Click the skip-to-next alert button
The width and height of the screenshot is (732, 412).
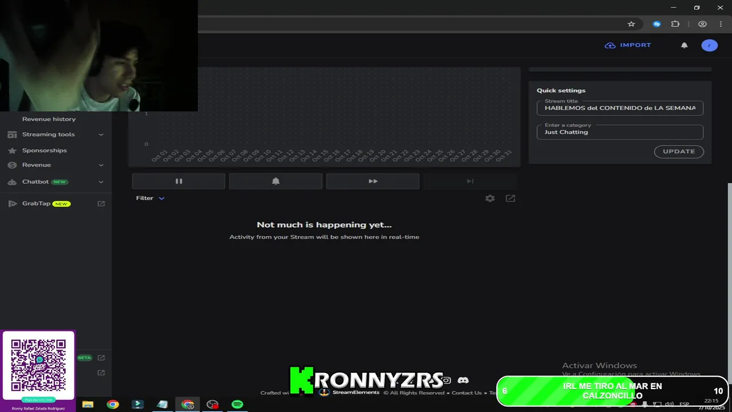(x=470, y=181)
